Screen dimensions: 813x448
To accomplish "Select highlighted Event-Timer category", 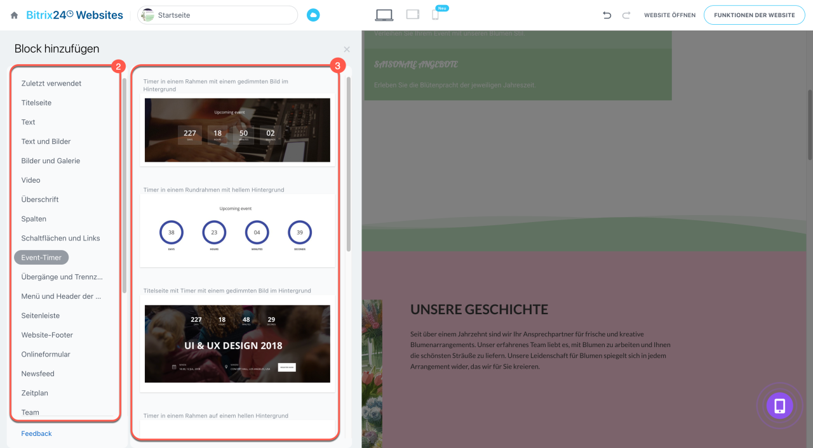I will click(41, 258).
